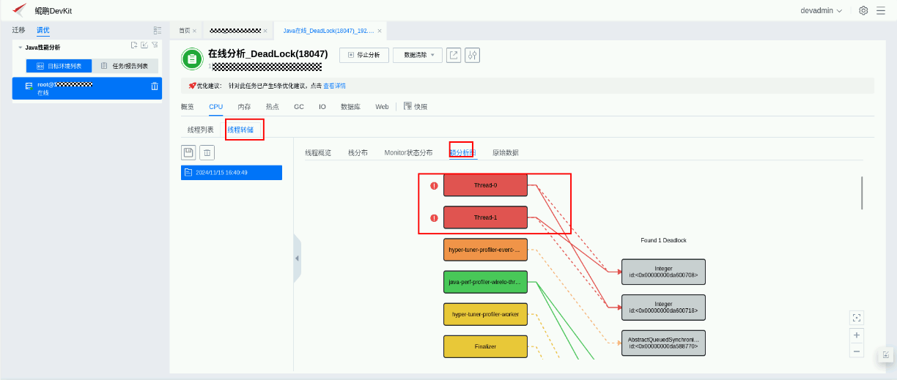The height and width of the screenshot is (380, 897).
Task: Click the filter icon beside Java性能分析
Action: point(155,45)
